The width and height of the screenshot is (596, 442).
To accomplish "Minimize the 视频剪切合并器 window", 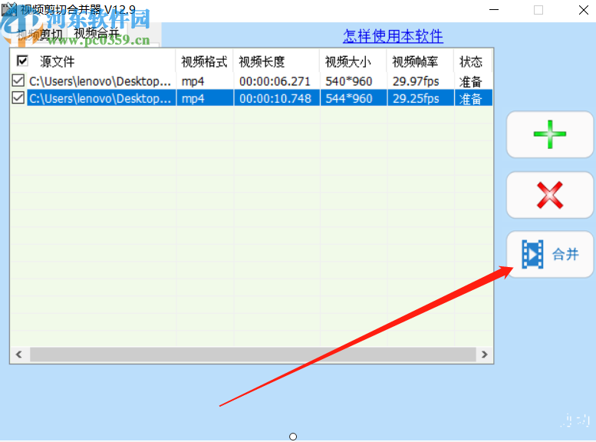I will [x=494, y=10].
